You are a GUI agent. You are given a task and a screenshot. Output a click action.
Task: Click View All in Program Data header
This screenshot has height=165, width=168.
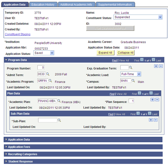124,60
